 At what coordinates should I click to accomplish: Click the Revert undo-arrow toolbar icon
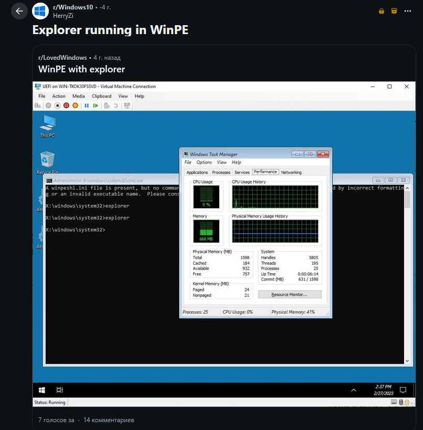(116, 105)
